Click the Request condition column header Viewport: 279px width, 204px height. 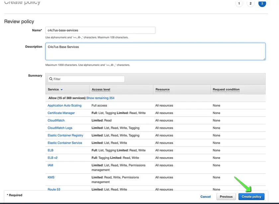tap(226, 89)
